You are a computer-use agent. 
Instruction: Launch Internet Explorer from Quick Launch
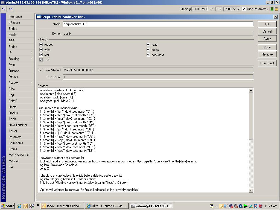coord(19,206)
